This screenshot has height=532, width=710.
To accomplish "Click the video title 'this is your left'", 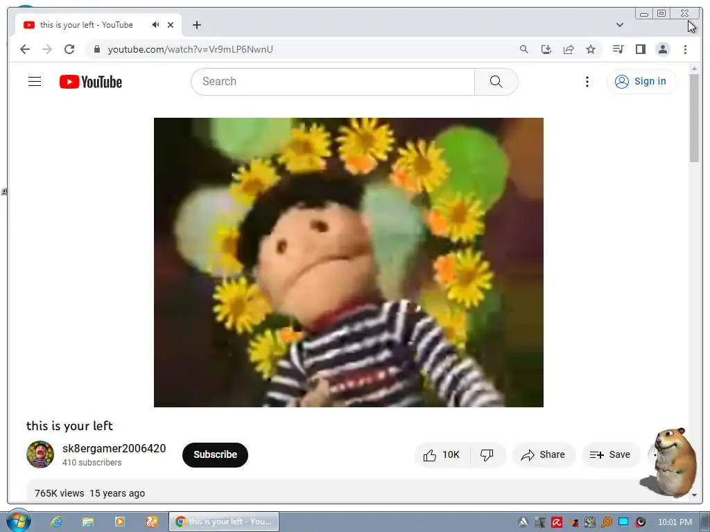I will pos(69,426).
